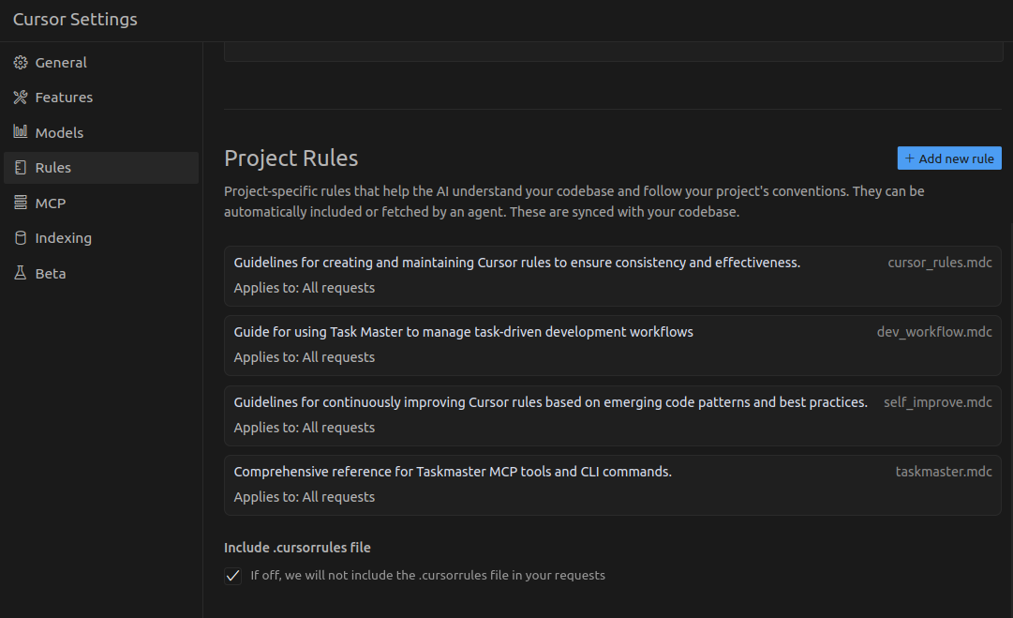Image resolution: width=1013 pixels, height=618 pixels.
Task: Click the cursor_rules.mdc filename
Action: (x=939, y=263)
